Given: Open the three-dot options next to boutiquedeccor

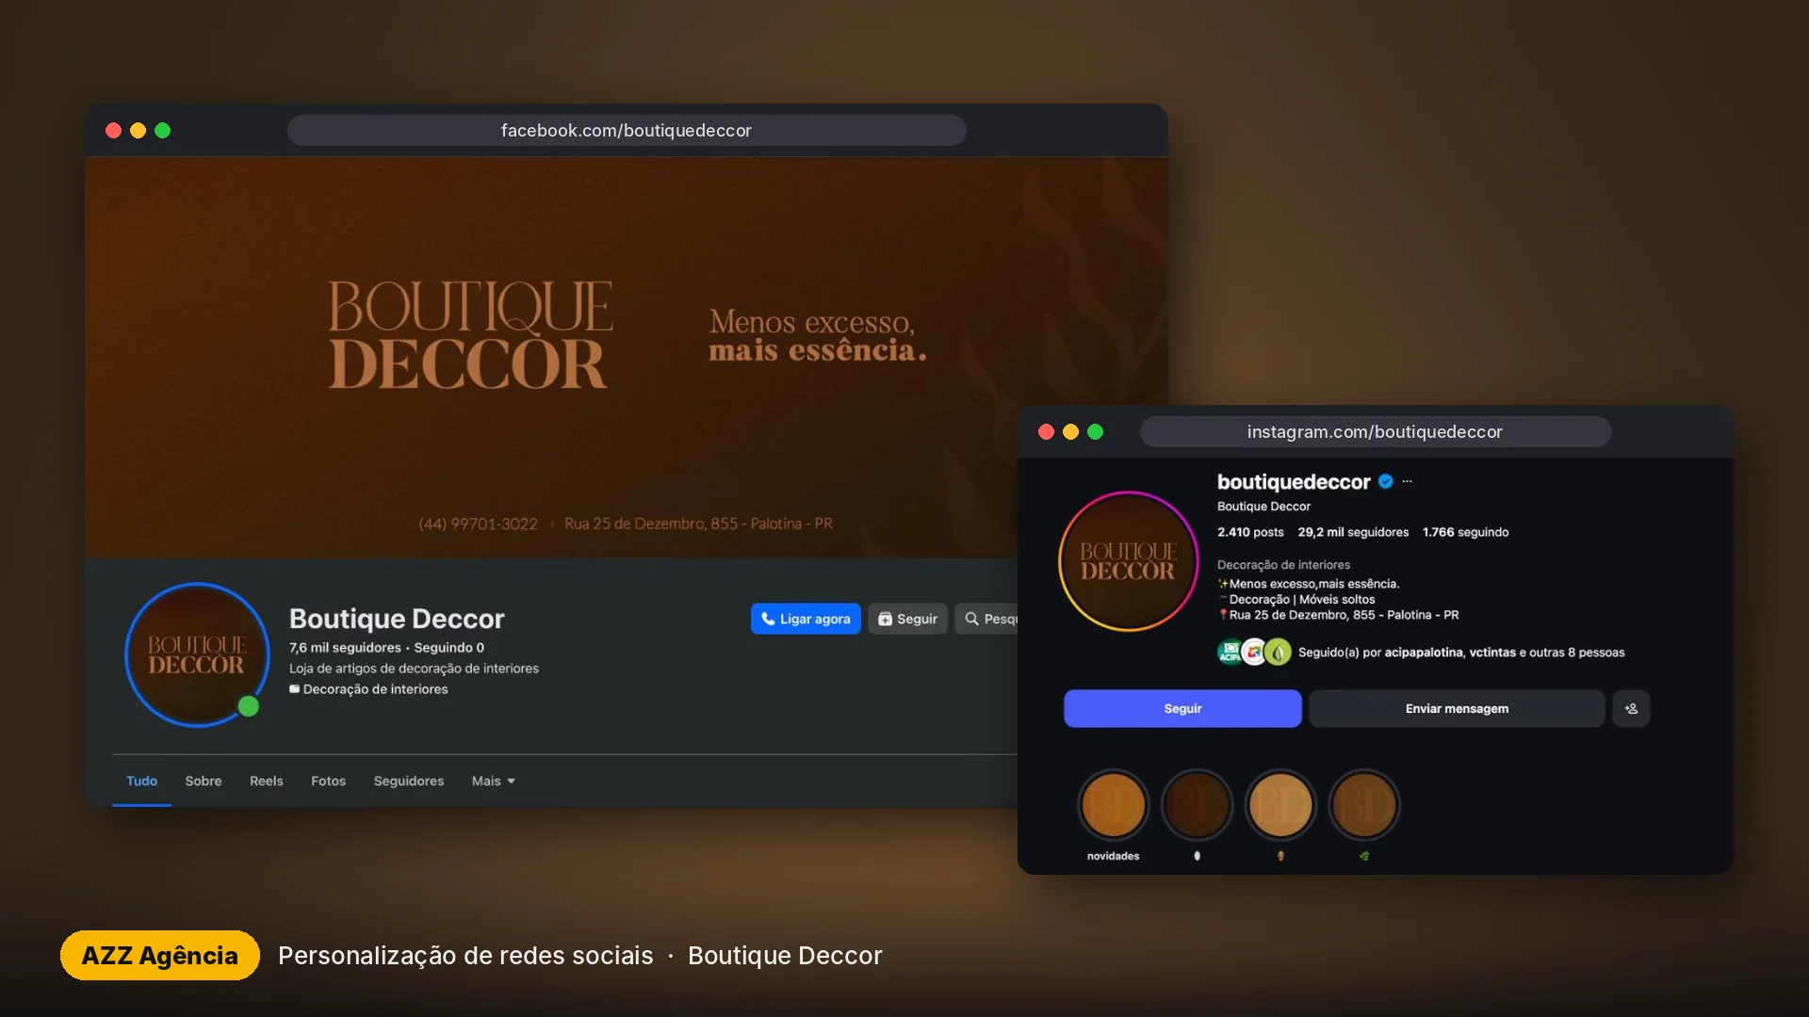Looking at the screenshot, I should [x=1407, y=481].
